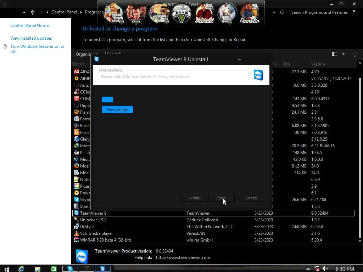The width and height of the screenshot is (363, 272).
Task: Select the K-Lite codec icon row
Action: 77,152
